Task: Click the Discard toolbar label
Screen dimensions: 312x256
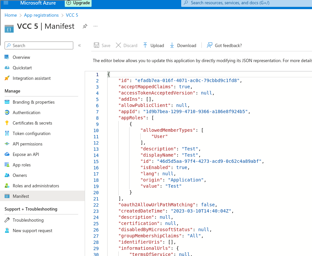Action: click(130, 45)
